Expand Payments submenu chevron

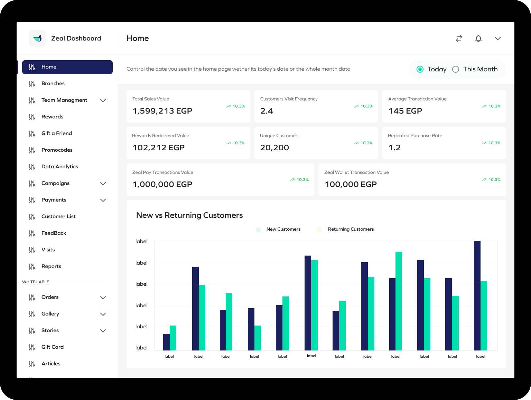[103, 200]
